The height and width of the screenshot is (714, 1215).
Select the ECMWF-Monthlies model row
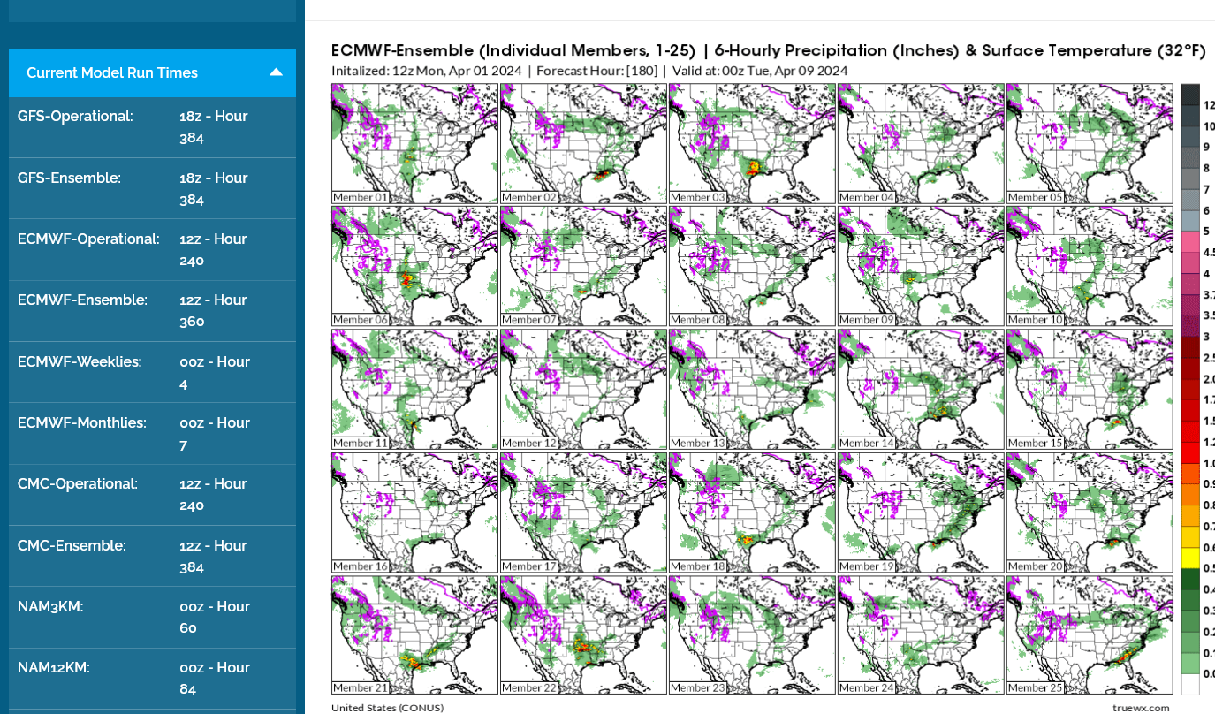click(152, 433)
